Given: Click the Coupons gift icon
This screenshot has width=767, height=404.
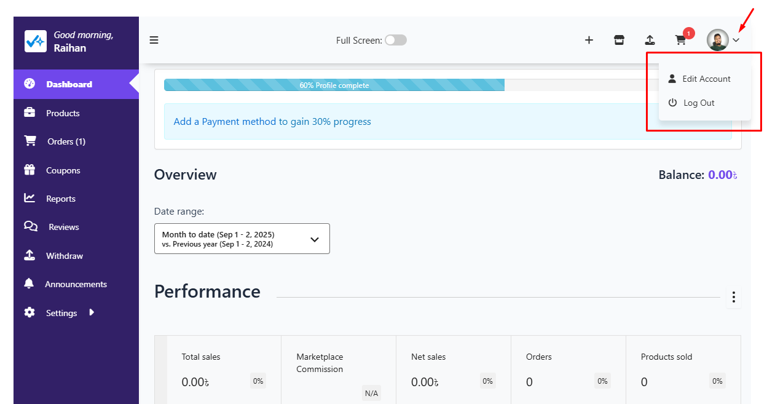Looking at the screenshot, I should click(x=29, y=170).
